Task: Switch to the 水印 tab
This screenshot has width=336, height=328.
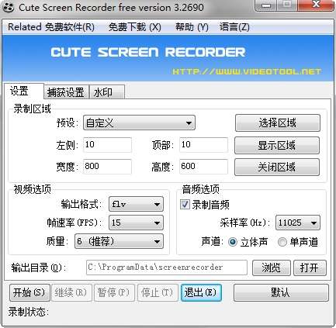Action: pos(106,92)
